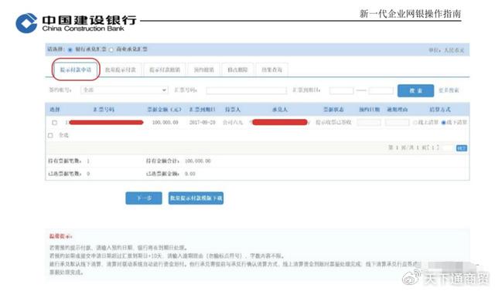495x291 pixels.
Task: Check the 全选 select-all checkbox
Action: 50,135
